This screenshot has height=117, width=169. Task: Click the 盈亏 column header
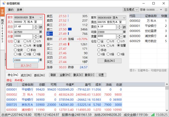[x=83, y=85]
